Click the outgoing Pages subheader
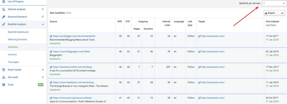Screen dimensions: 287x104 pos(136,29)
